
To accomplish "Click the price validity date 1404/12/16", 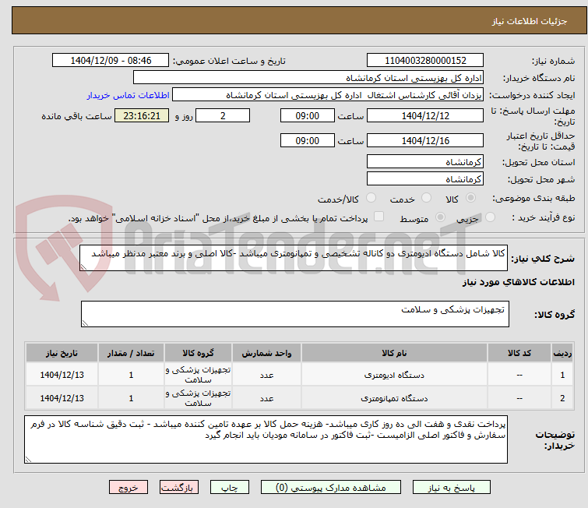I will (x=425, y=140).
